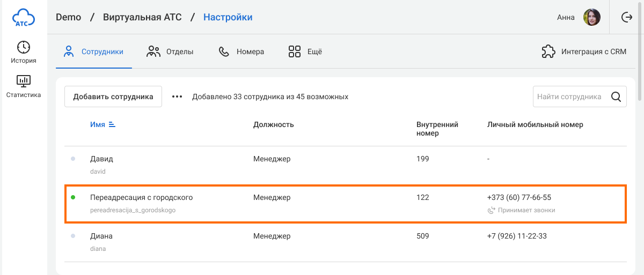Go to the Номера tab

241,52
